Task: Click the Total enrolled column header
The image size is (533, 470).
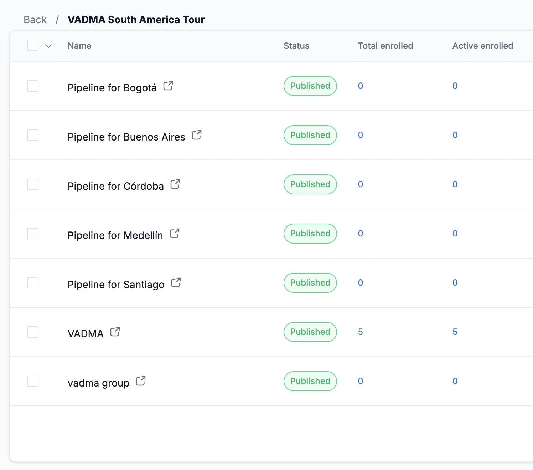Action: (x=385, y=46)
